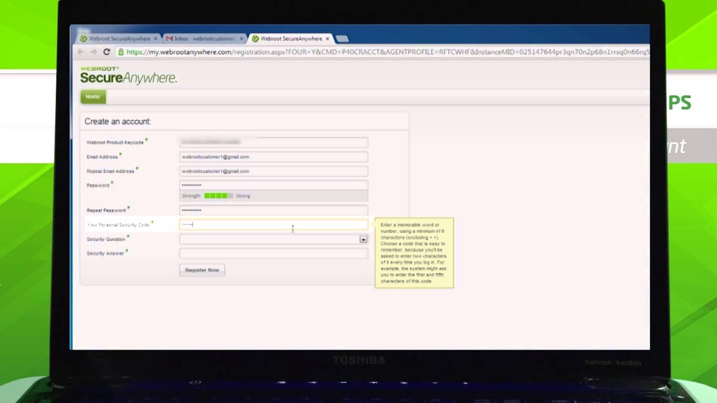Viewport: 717px width, 403px height.
Task: Click the Security Answer field
Action: tap(273, 253)
